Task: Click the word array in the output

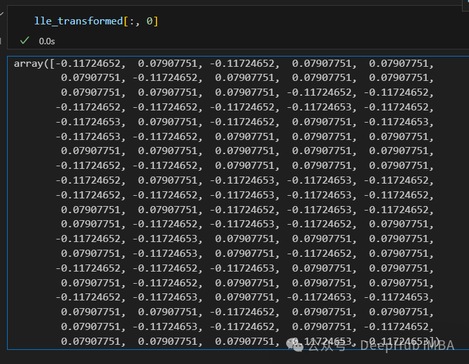Action: 28,64
